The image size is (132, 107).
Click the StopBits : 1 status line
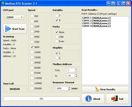(x=9, y=52)
